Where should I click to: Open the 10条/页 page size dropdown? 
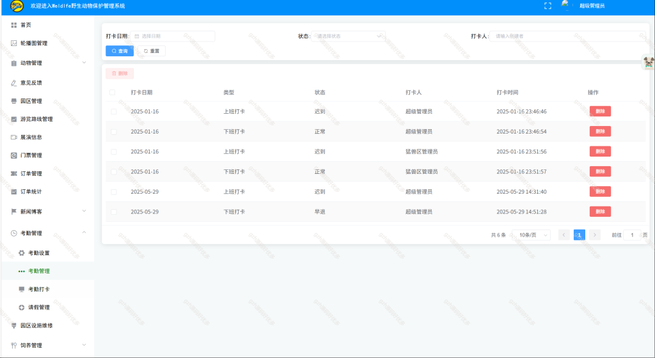[531, 235]
